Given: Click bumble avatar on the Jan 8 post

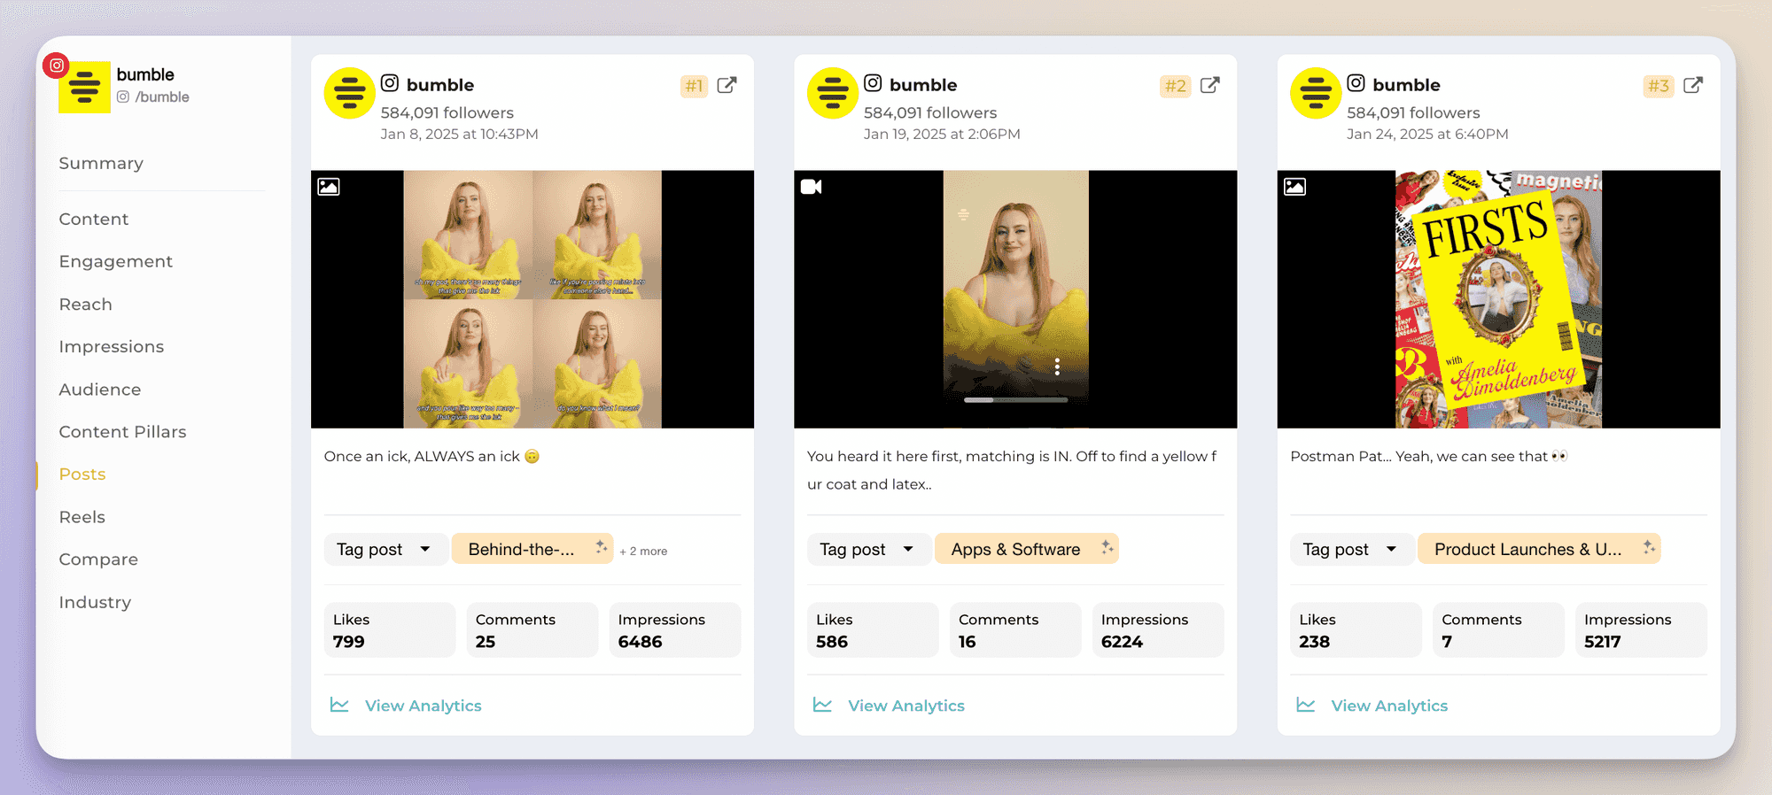Looking at the screenshot, I should coord(350,93).
